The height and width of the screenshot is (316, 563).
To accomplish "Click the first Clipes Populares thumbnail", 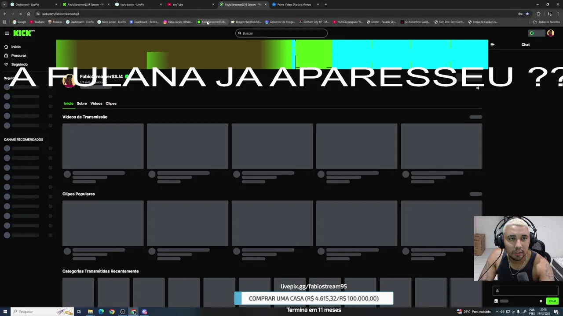I will pos(103,223).
